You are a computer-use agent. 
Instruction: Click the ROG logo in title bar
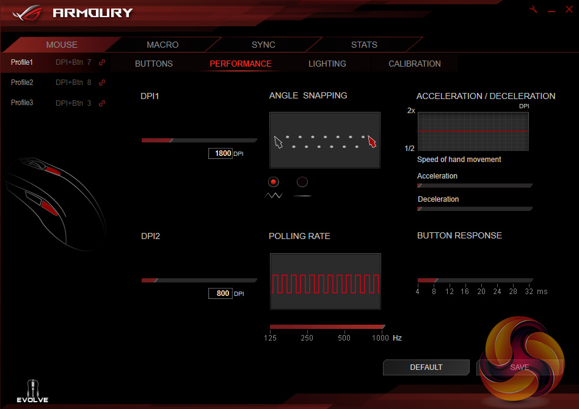[27, 13]
